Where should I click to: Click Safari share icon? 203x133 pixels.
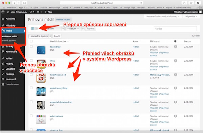coord(184,3)
